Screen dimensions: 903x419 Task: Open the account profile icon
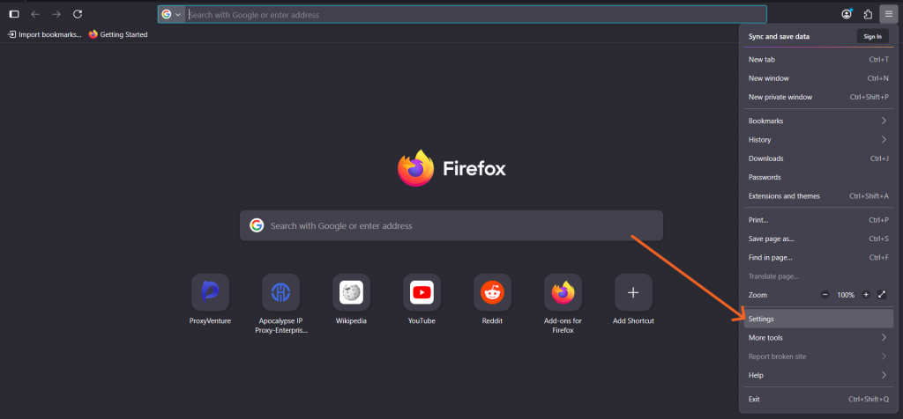click(847, 14)
